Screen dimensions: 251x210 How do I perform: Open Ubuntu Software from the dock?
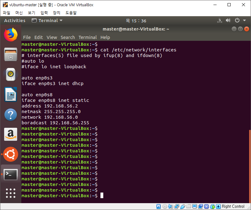click(x=11, y=154)
